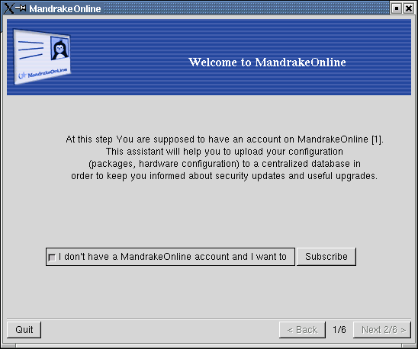Click the 1/6 step indicator
Image resolution: width=418 pixels, height=349 pixels.
click(x=339, y=330)
